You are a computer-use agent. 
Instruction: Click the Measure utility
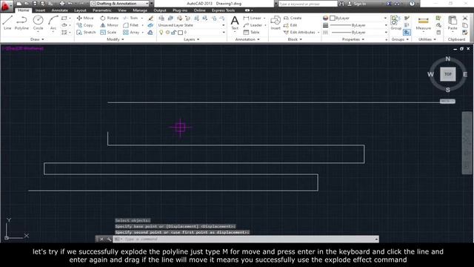pyautogui.click(x=423, y=23)
